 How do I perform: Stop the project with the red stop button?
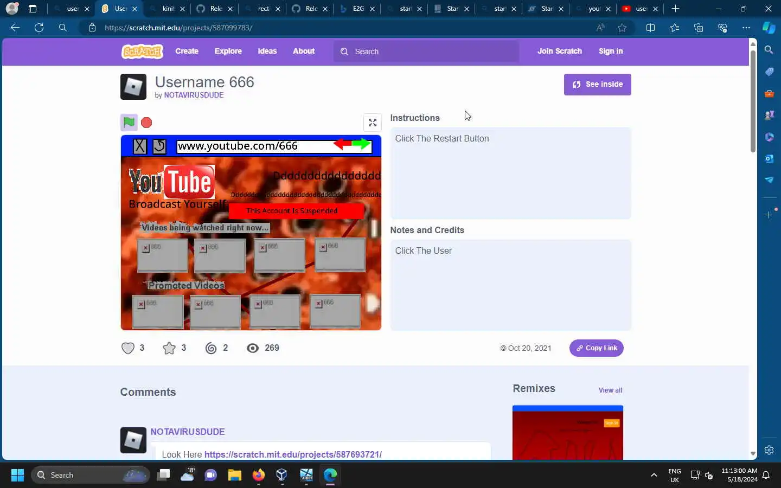[146, 123]
